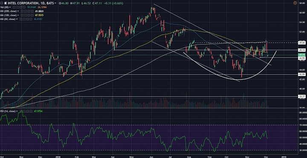307x158 pixels.
Task: Open the MA (50, close) indicator dropdown
Action: tap(17, 19)
